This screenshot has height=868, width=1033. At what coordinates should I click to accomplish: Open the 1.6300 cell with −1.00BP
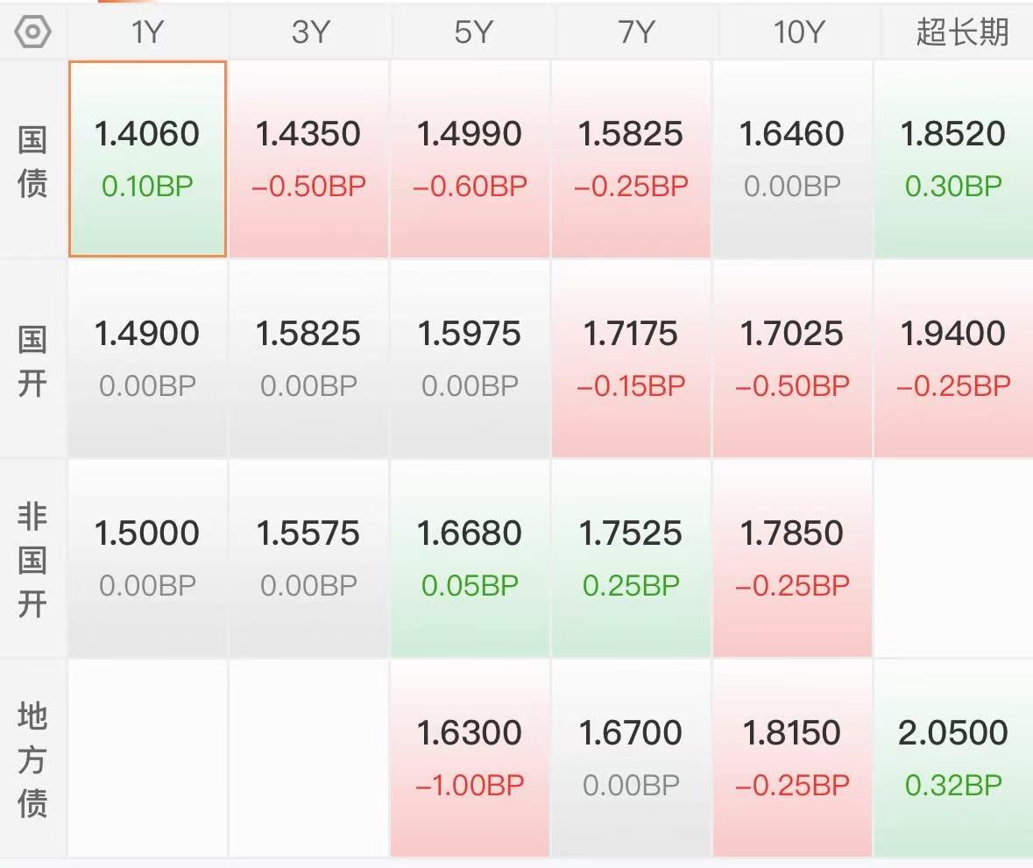470,758
